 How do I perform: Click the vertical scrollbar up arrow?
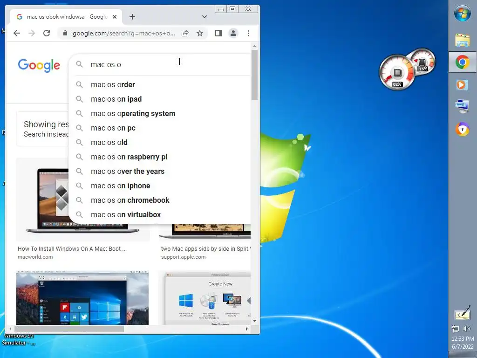click(x=255, y=46)
